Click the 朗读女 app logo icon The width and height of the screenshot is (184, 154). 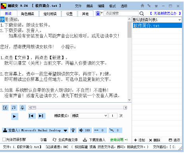(3, 6)
